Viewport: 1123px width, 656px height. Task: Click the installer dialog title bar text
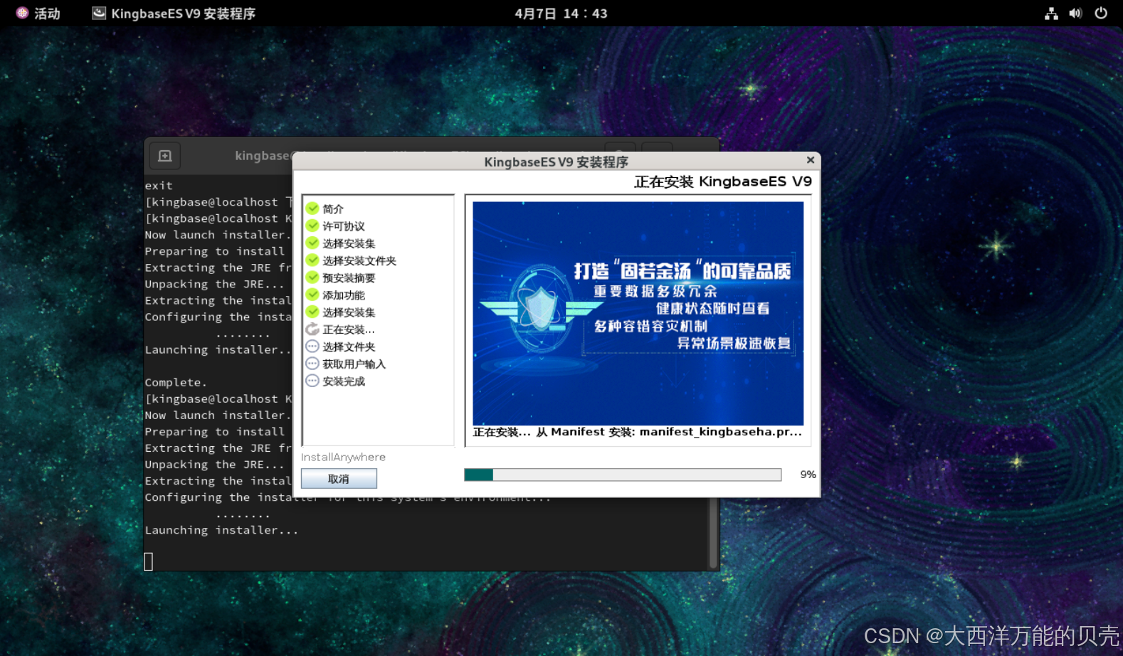coord(556,162)
